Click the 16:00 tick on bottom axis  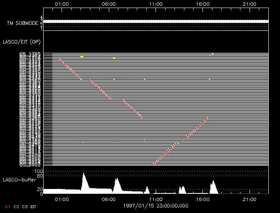(203, 199)
